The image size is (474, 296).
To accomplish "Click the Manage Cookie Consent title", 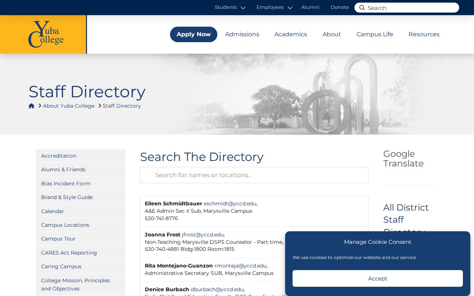I will click(x=378, y=242).
